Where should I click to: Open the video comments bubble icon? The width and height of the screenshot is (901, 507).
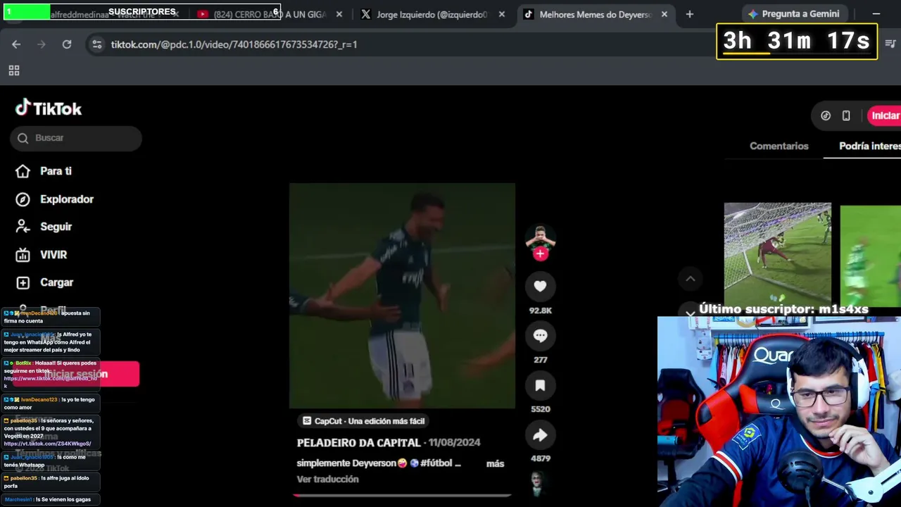pos(540,336)
